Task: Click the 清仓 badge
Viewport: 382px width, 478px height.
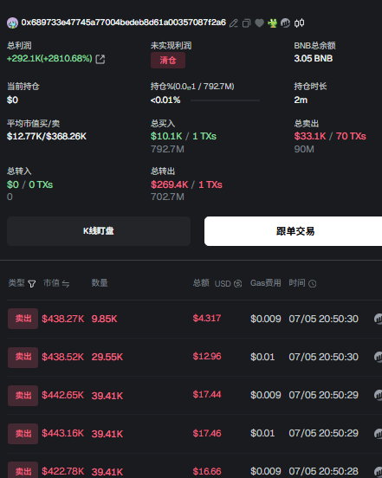Action: (x=168, y=60)
